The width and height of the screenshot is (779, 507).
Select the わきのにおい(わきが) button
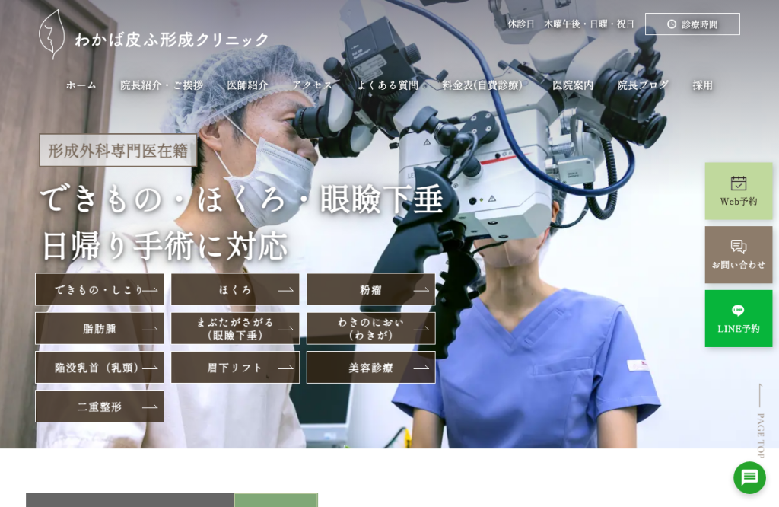point(371,328)
